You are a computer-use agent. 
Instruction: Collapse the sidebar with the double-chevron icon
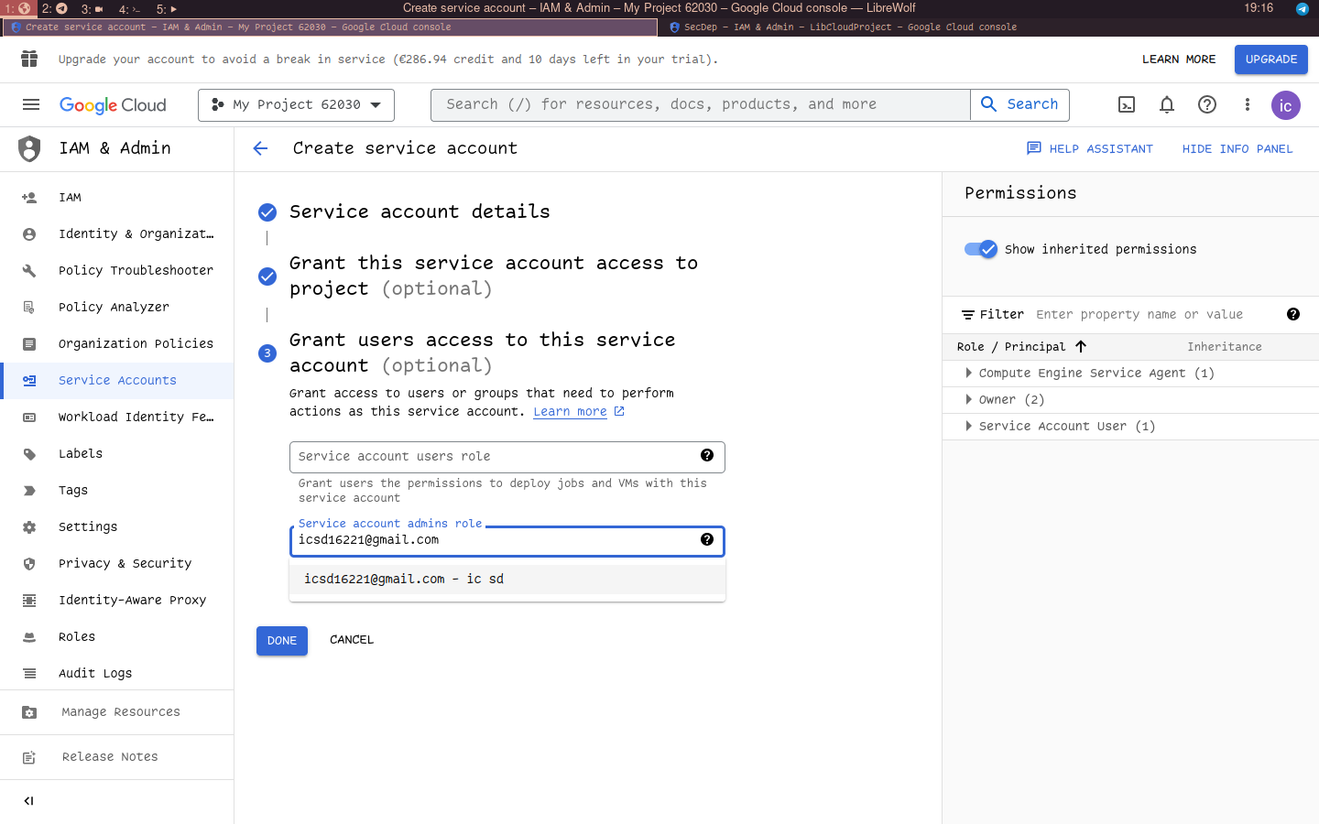click(28, 800)
